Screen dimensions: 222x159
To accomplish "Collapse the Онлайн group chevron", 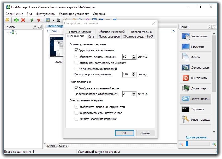I will 173,31.
